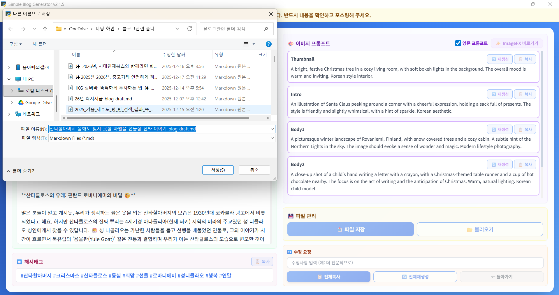Click 새 폴더 in the dialog toolbar

pos(40,44)
